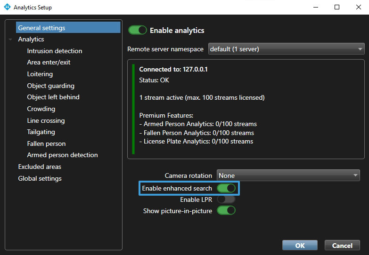The image size is (369, 255).
Task: Toggle the Enable analytics switch
Action: click(x=138, y=30)
